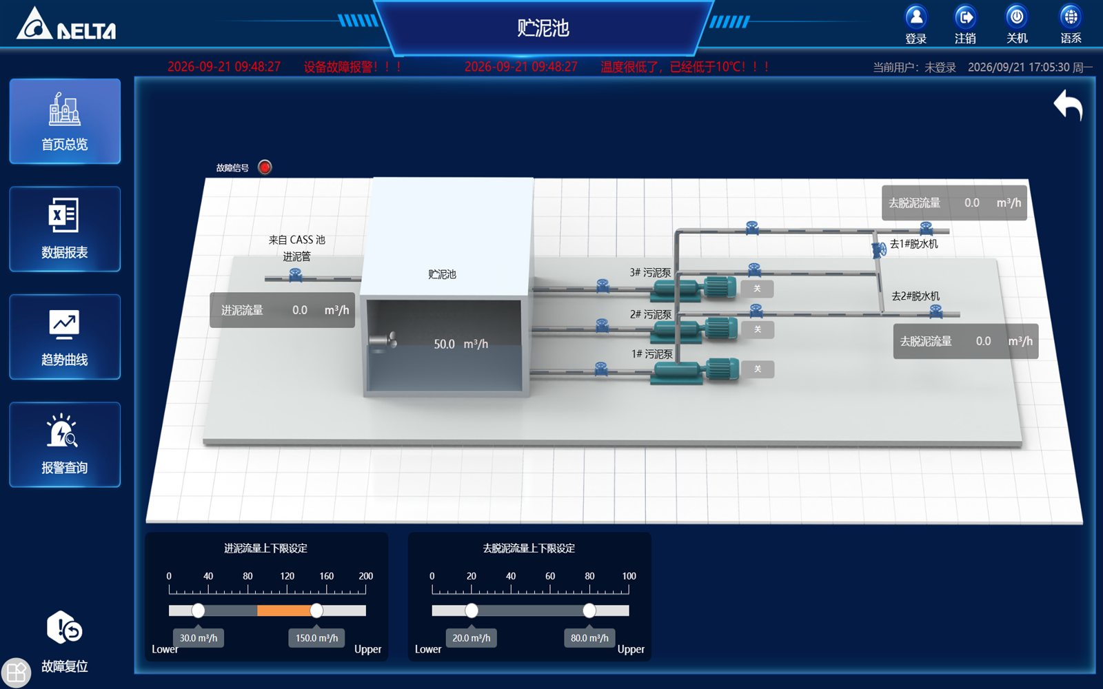Open the 首页总览 home overview page
Viewport: 1103px width, 689px height.
pos(65,121)
